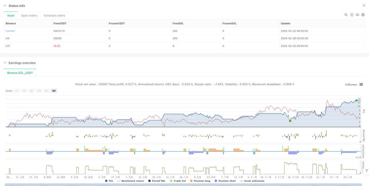Switch to Schedule orders tab
Screen dimensions: 369x186
coord(54,16)
